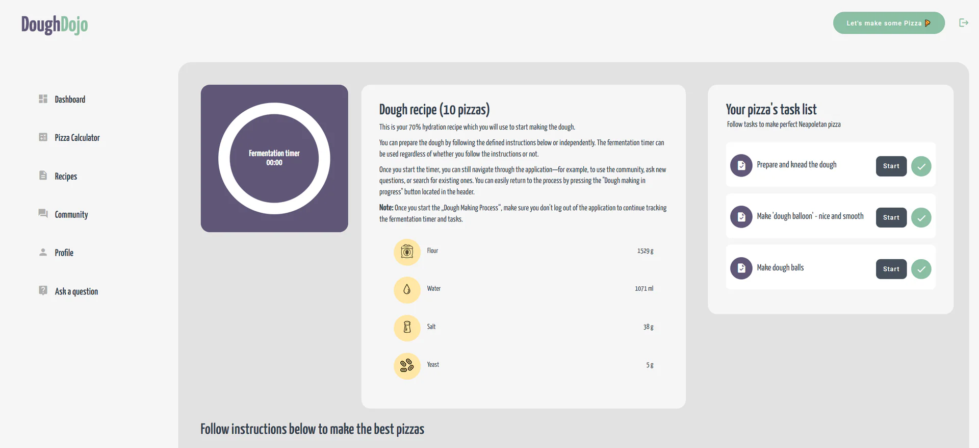Start the 'Make dough balloon' task
979x448 pixels.
pyautogui.click(x=891, y=217)
